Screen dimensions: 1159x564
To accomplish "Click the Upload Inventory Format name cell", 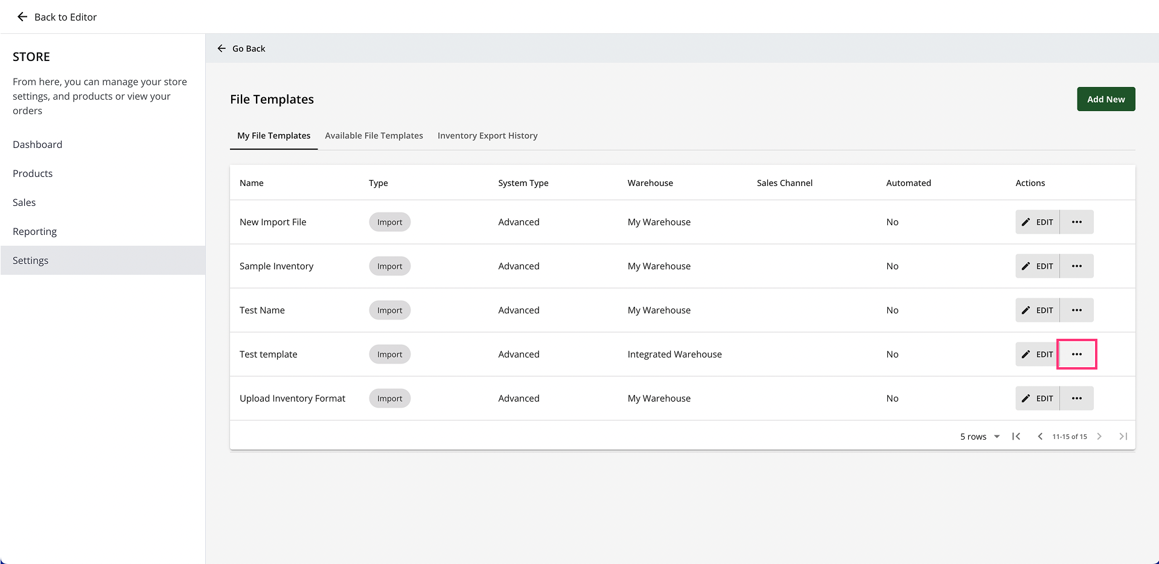I will point(293,399).
